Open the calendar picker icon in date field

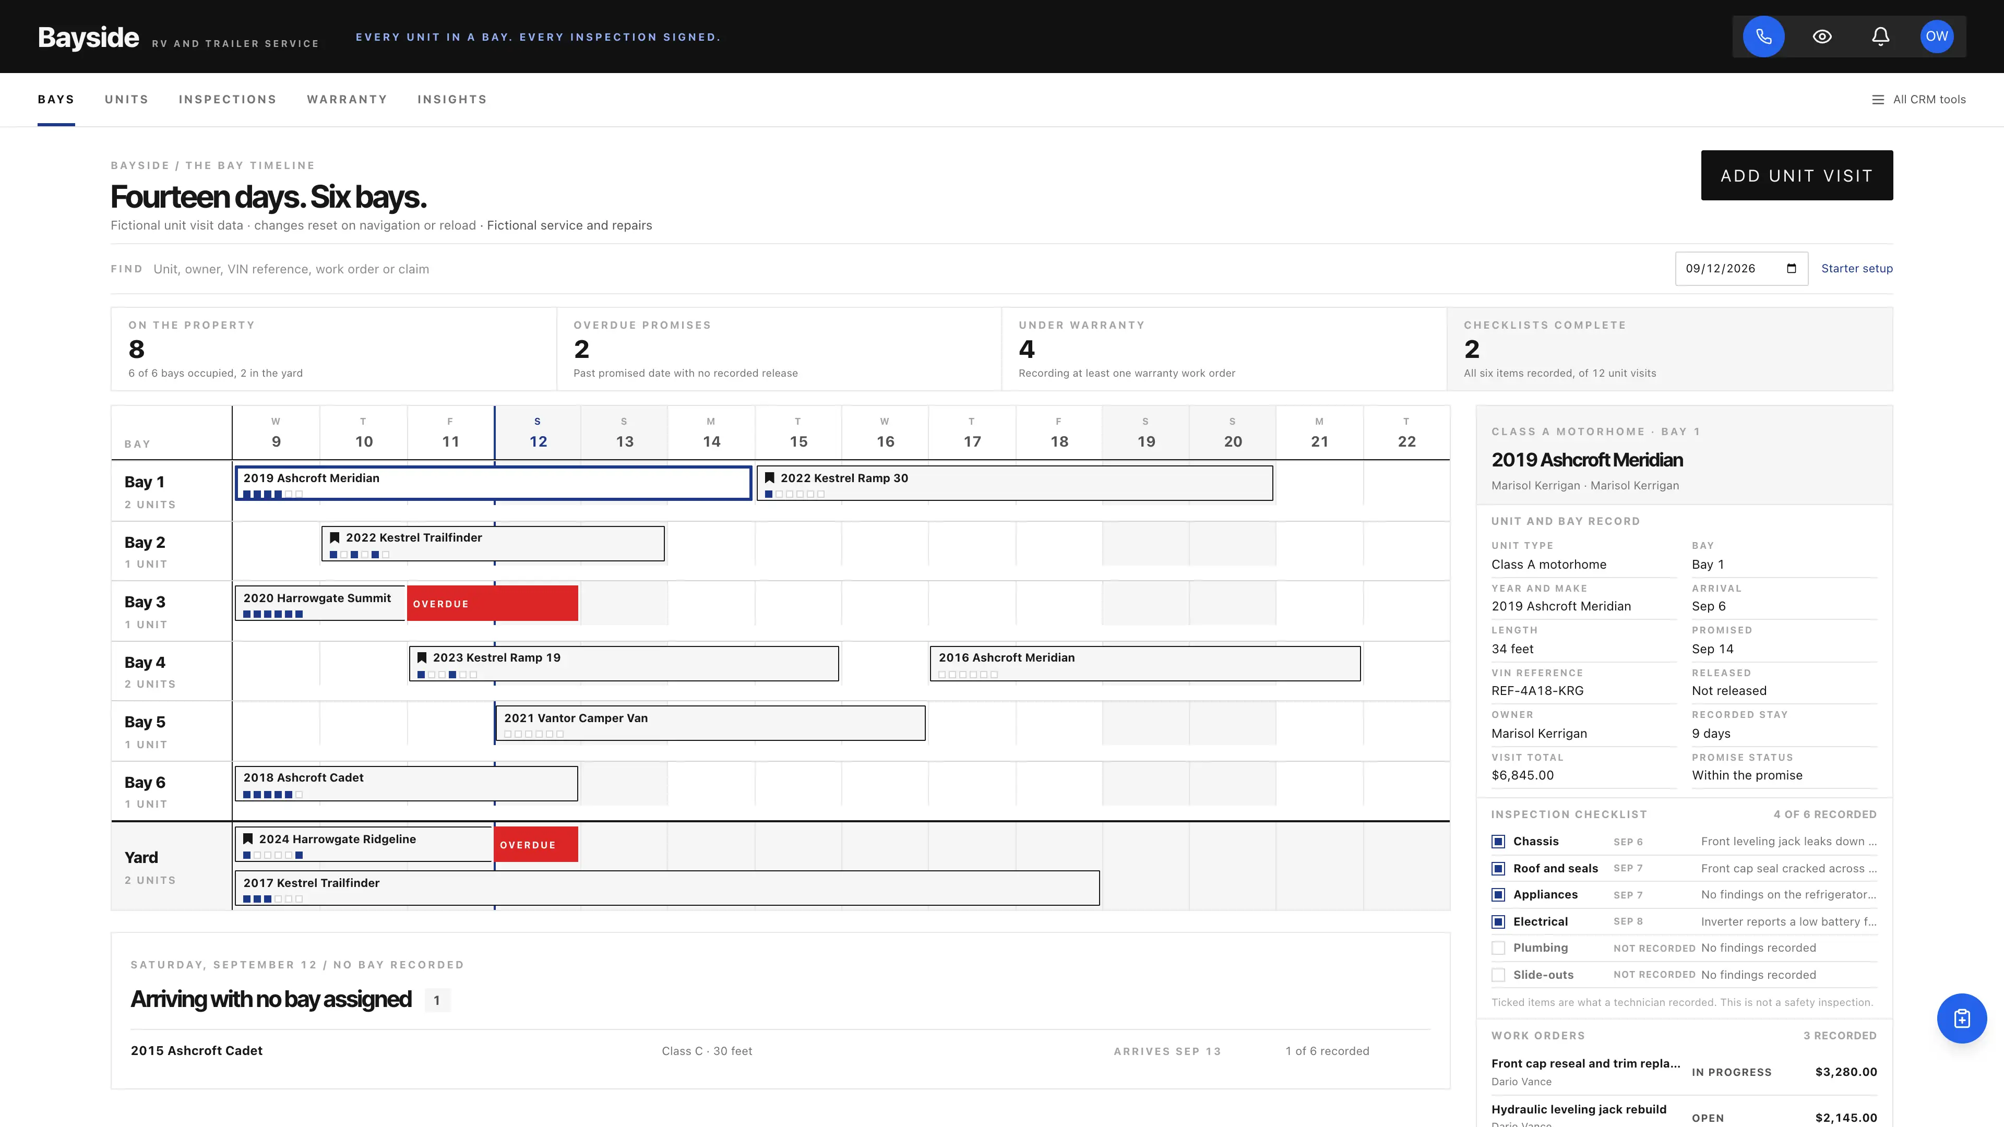(1792, 268)
